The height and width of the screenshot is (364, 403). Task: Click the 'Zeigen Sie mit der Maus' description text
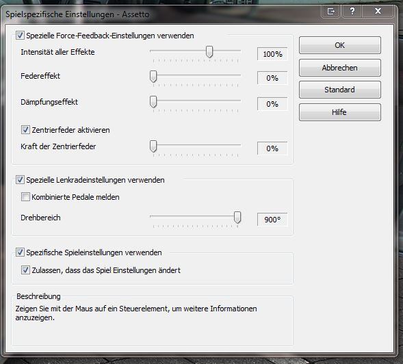(x=136, y=313)
